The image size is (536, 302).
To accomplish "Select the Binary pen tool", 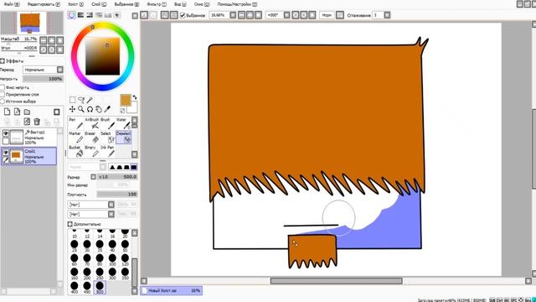I will click(x=91, y=151).
